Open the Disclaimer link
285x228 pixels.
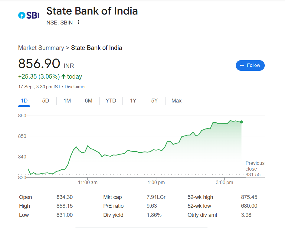pyautogui.click(x=75, y=87)
